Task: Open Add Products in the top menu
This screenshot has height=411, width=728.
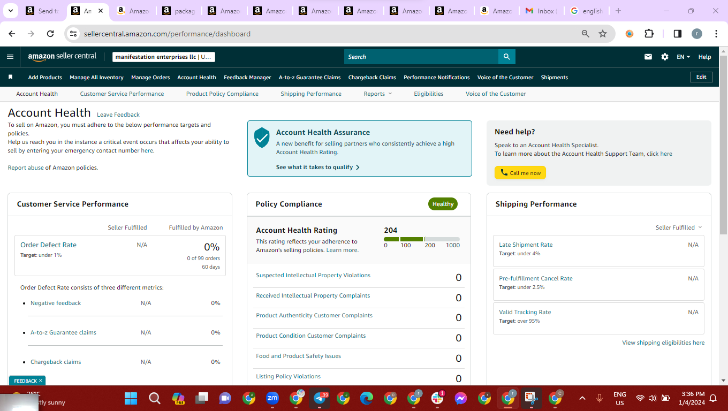Action: pyautogui.click(x=45, y=77)
